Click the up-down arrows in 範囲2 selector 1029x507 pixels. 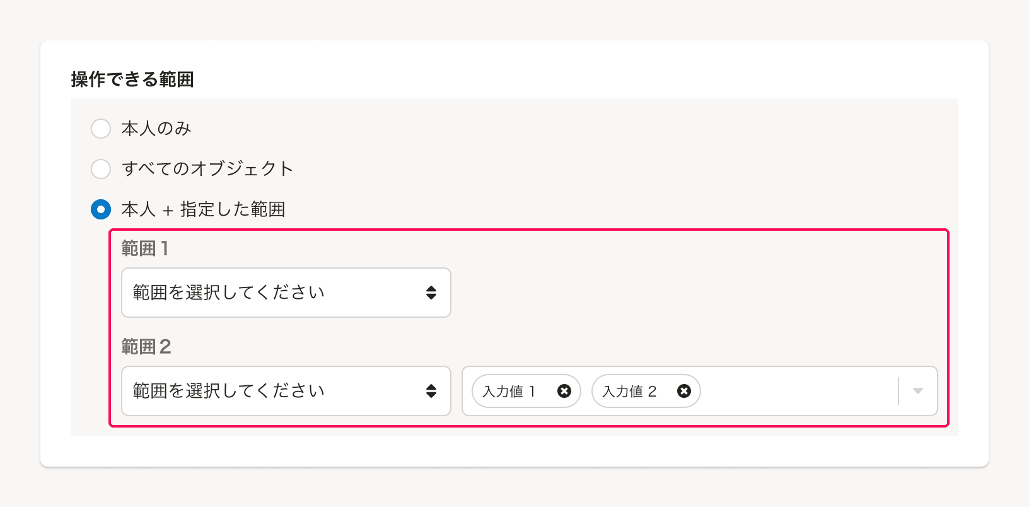pyautogui.click(x=431, y=391)
